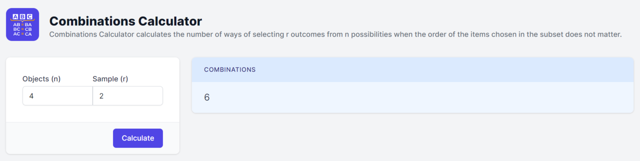The width and height of the screenshot is (640, 161).
Task: Click the COMBINATIONS result header
Action: pyautogui.click(x=230, y=70)
